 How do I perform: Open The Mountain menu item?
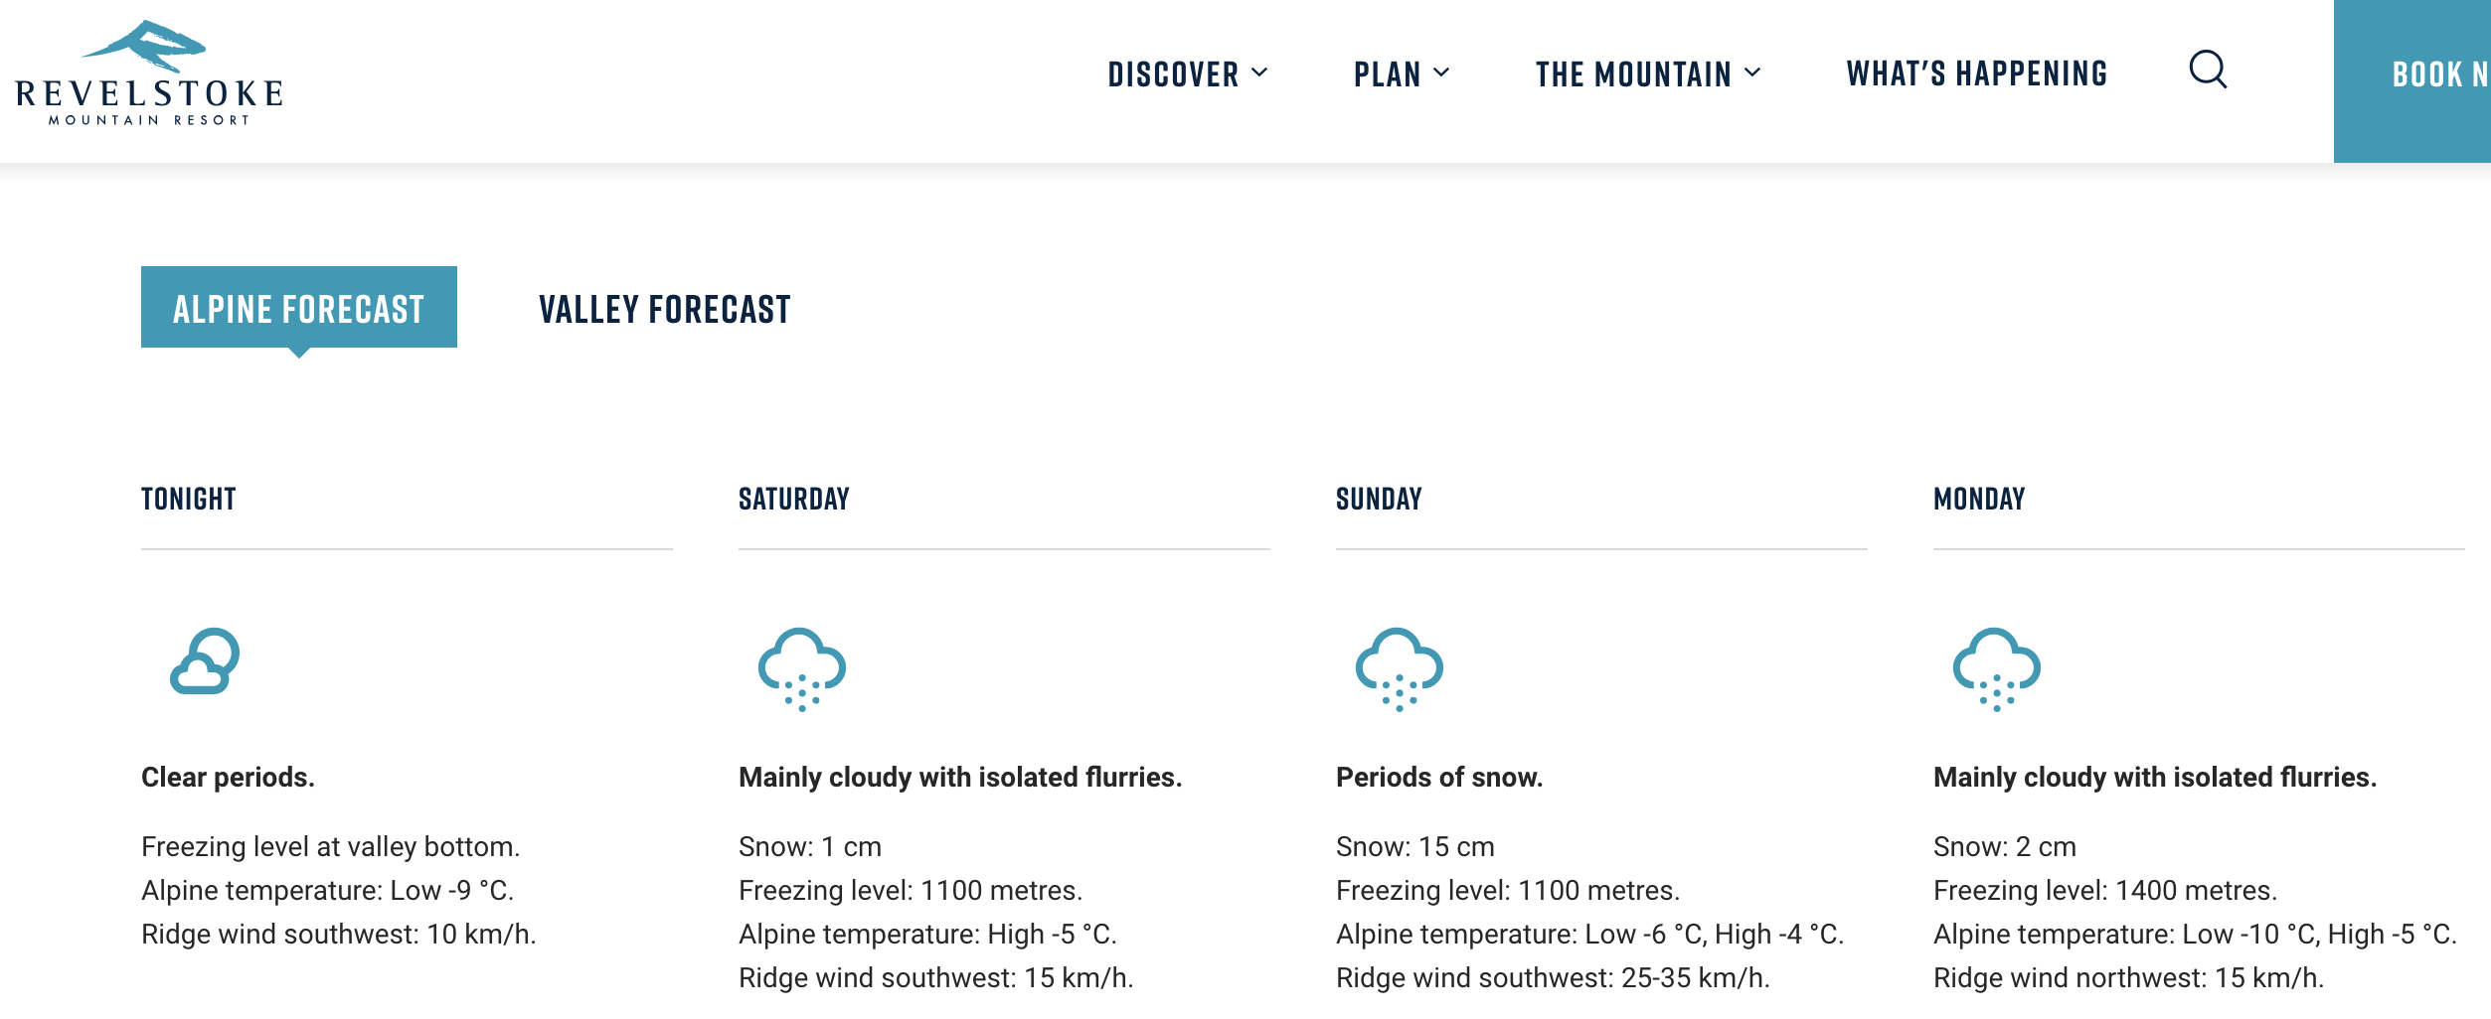1633,74
